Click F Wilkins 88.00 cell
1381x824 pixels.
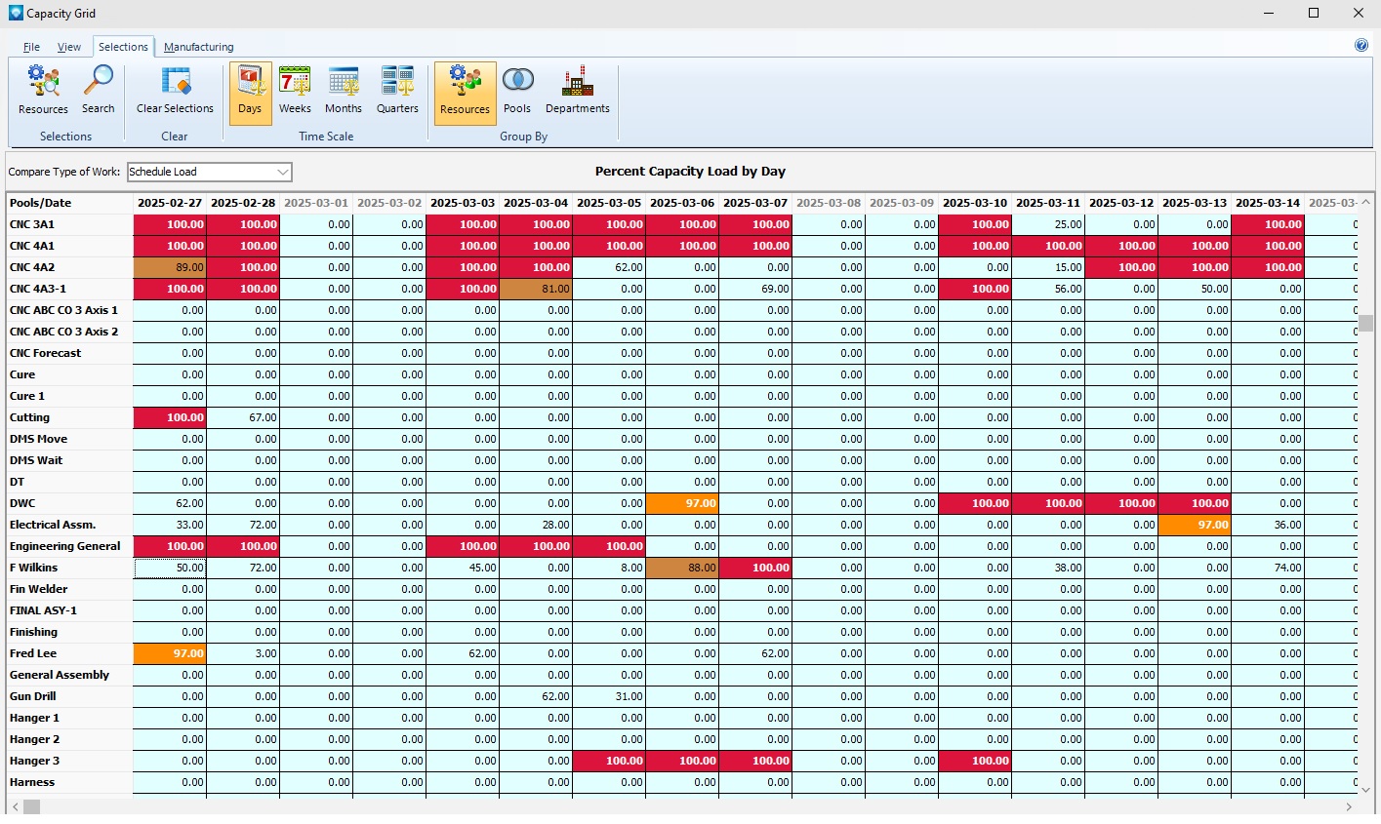click(682, 568)
